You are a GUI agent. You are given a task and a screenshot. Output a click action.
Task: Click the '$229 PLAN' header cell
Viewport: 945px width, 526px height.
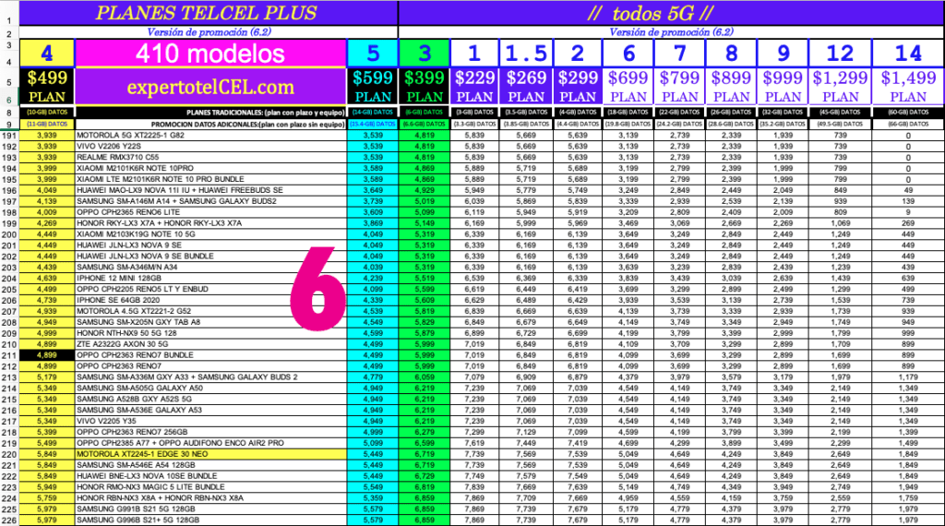click(475, 87)
